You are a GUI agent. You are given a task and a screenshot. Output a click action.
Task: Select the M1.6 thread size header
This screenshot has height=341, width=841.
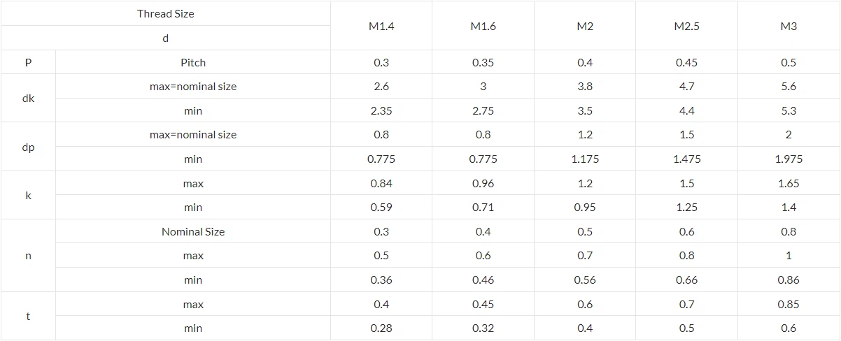coord(483,27)
